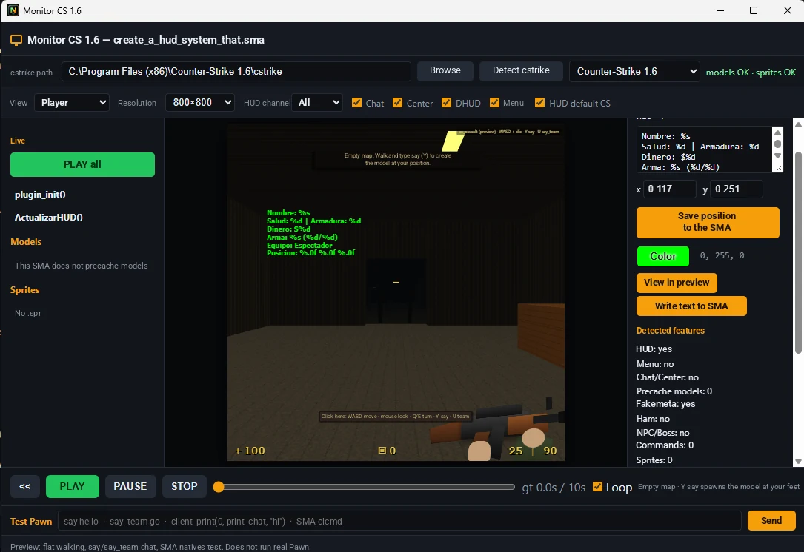This screenshot has width=804, height=552.
Task: Click textarea scroll down arrow
Action: [x=777, y=155]
